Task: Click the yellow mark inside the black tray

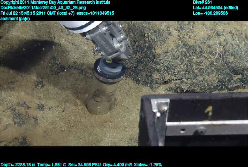Action: (x=209, y=111)
